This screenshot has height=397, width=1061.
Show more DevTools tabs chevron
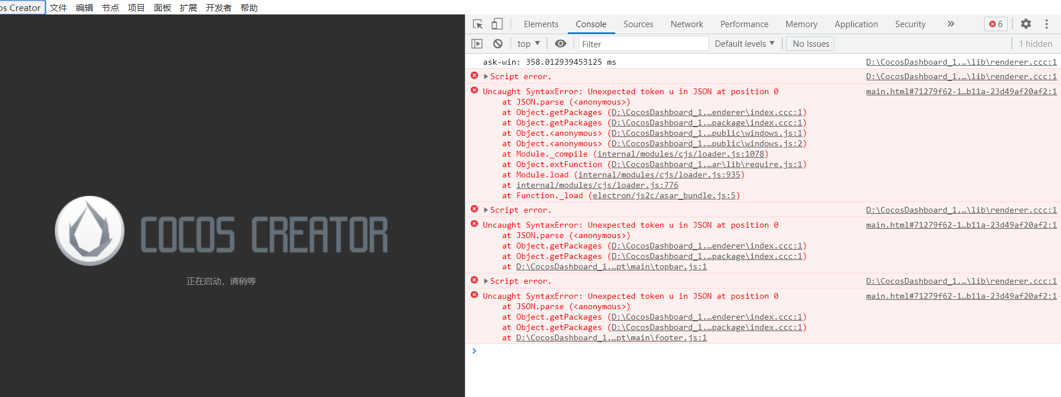click(951, 24)
